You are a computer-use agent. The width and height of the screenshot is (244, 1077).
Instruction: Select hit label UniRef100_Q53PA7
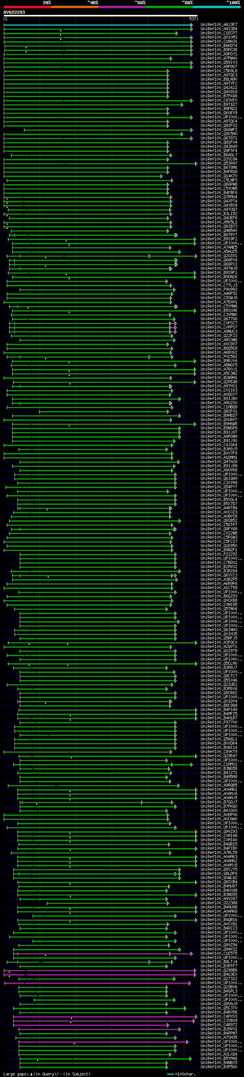coord(219,164)
